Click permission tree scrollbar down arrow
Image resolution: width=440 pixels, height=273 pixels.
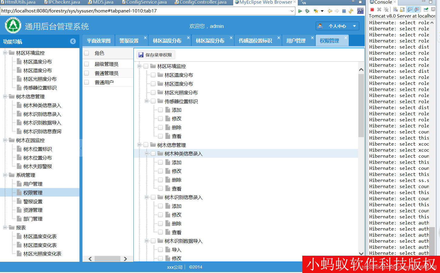coord(361,253)
